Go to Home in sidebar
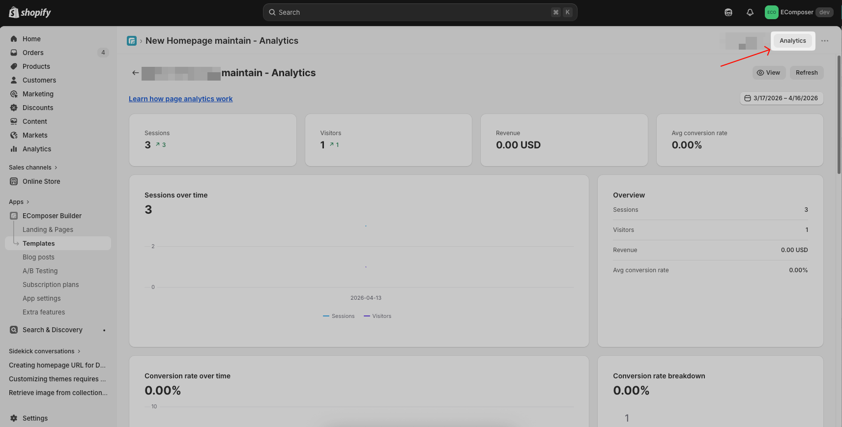 [x=31, y=39]
